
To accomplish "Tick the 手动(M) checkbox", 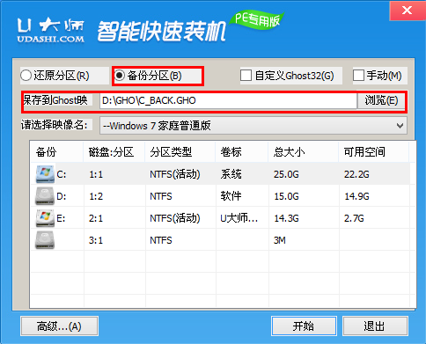I will [358, 75].
